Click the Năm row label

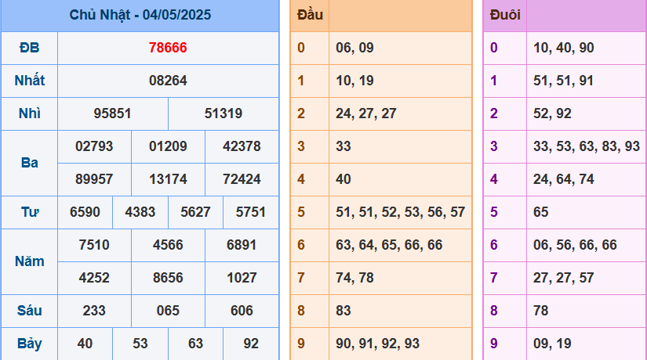pyautogui.click(x=29, y=261)
